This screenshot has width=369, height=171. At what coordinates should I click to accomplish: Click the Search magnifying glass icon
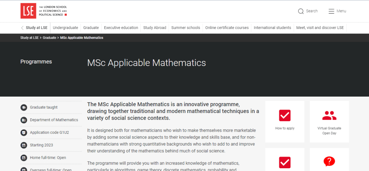pos(301,11)
